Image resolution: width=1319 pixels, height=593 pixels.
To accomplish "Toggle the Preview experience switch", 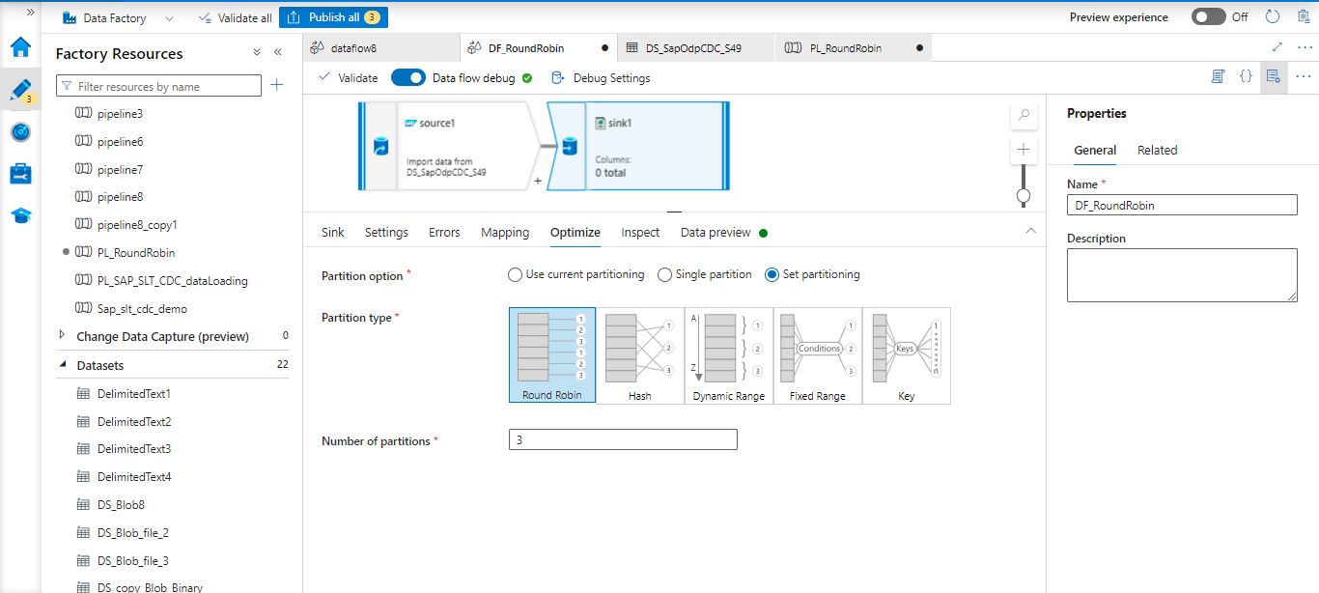I will (1208, 17).
